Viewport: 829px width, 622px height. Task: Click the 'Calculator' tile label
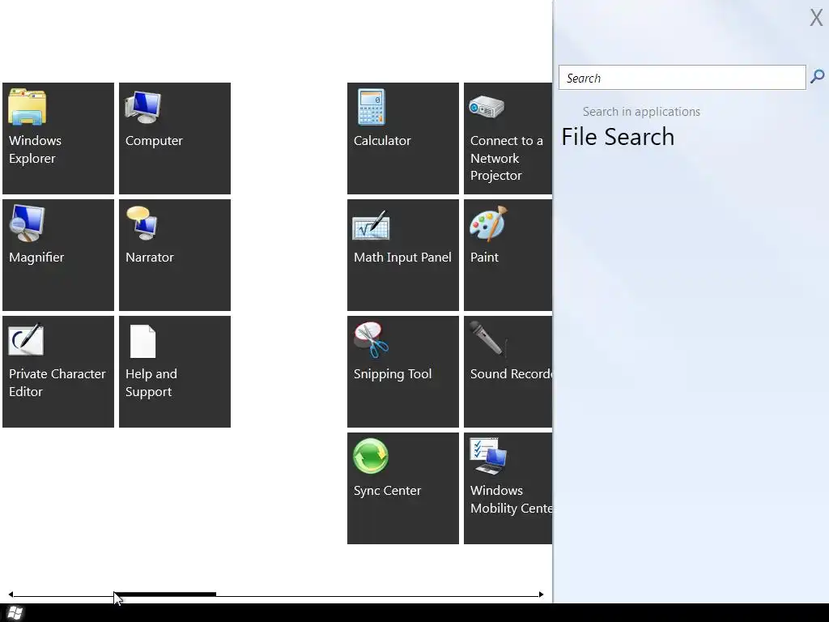tap(382, 141)
